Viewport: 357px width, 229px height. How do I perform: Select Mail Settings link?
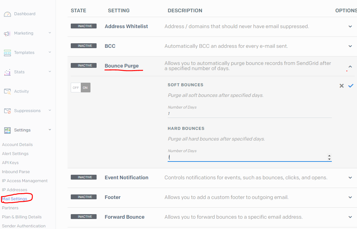click(x=15, y=199)
